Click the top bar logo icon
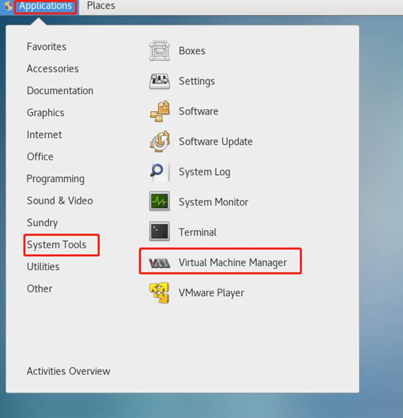This screenshot has height=418, width=403. [x=8, y=6]
